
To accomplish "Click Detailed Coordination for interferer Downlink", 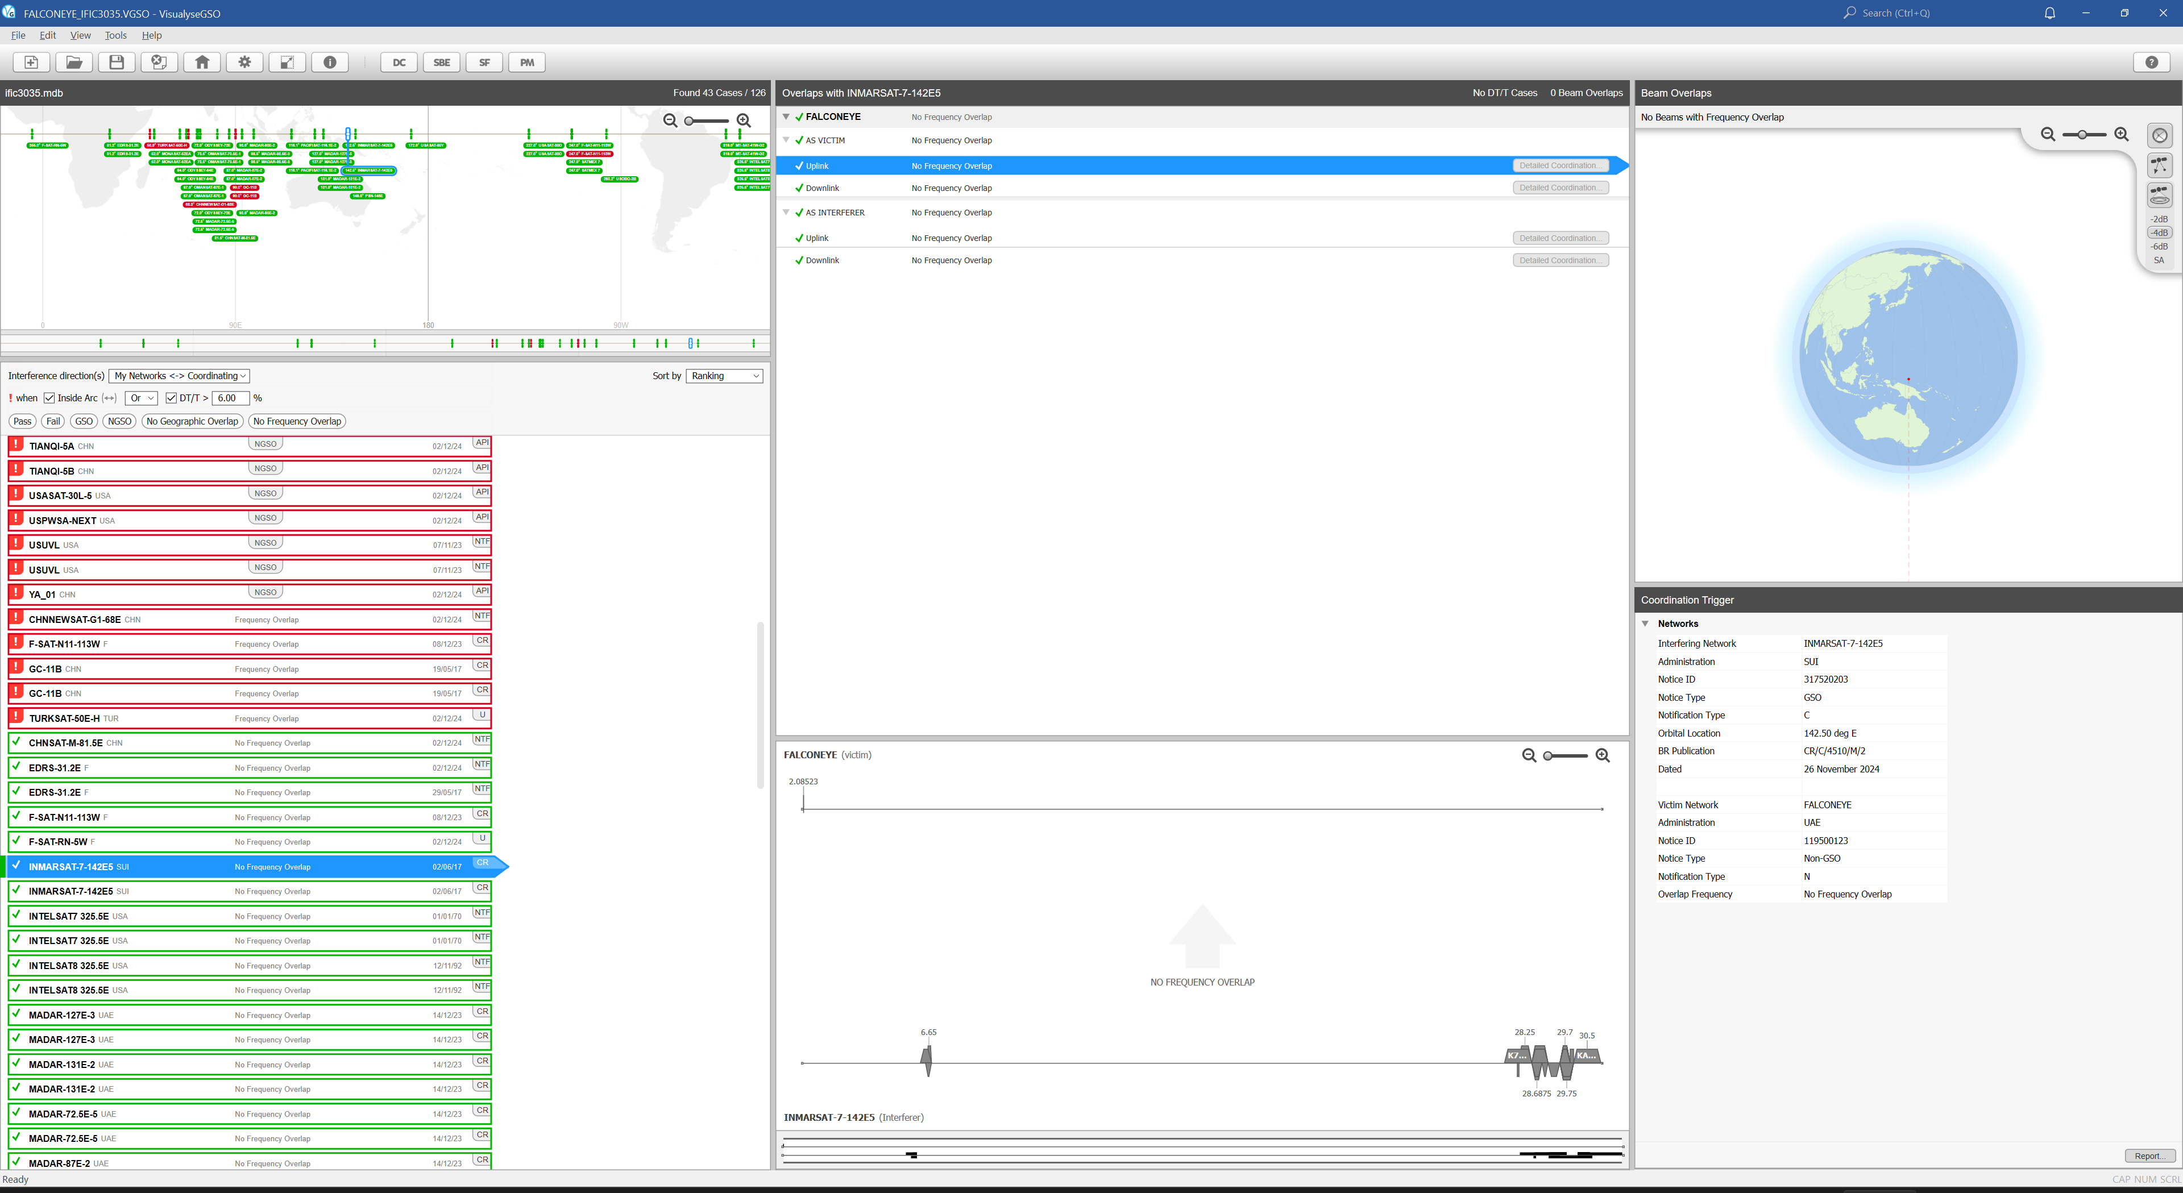I will tap(1561, 260).
